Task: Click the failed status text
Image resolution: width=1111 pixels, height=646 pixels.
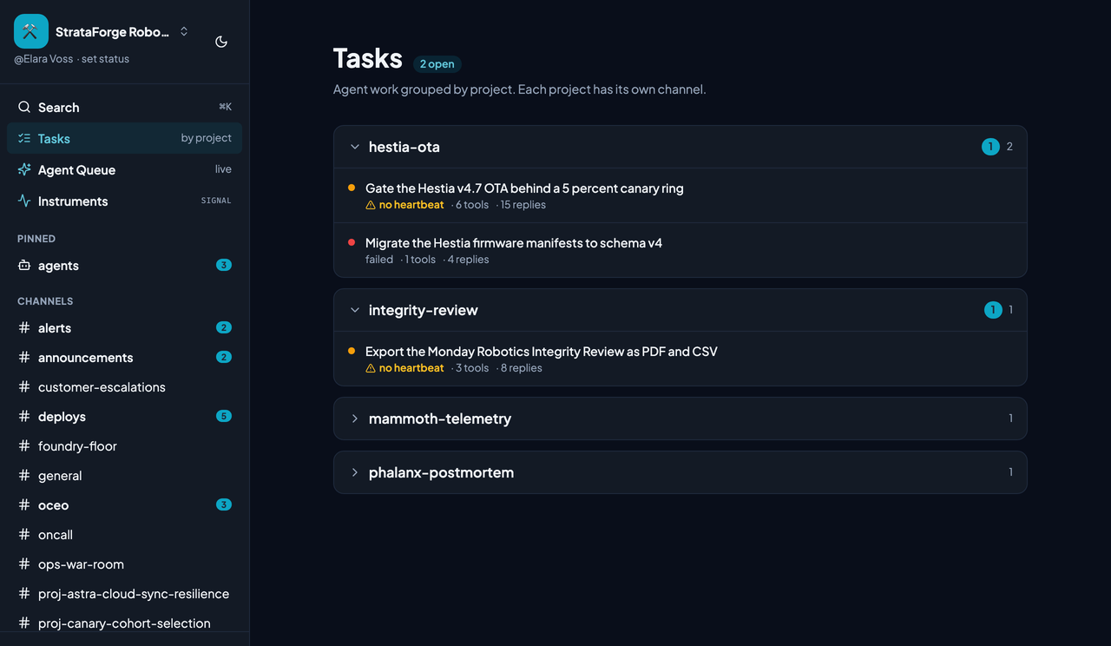Action: pyautogui.click(x=379, y=260)
